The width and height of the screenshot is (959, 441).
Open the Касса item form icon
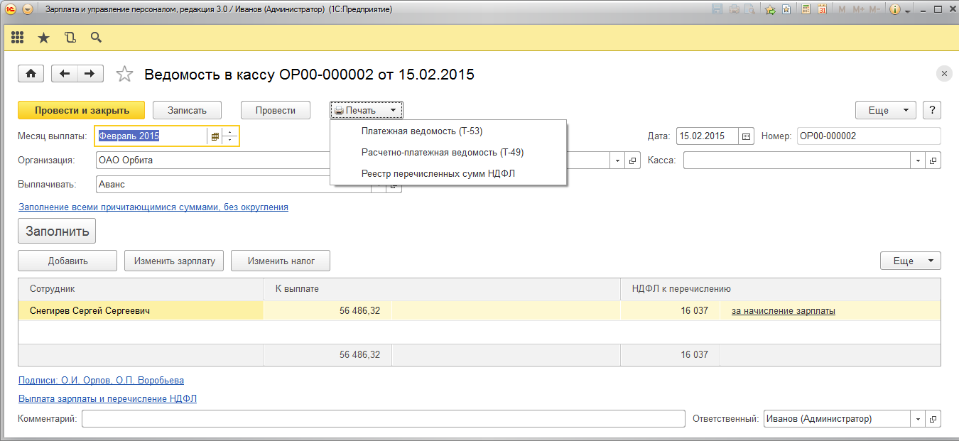click(933, 160)
